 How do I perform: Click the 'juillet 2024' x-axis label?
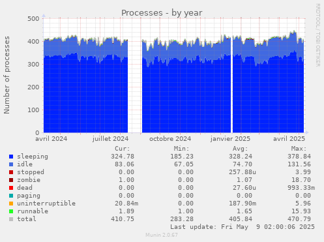coord(110,139)
